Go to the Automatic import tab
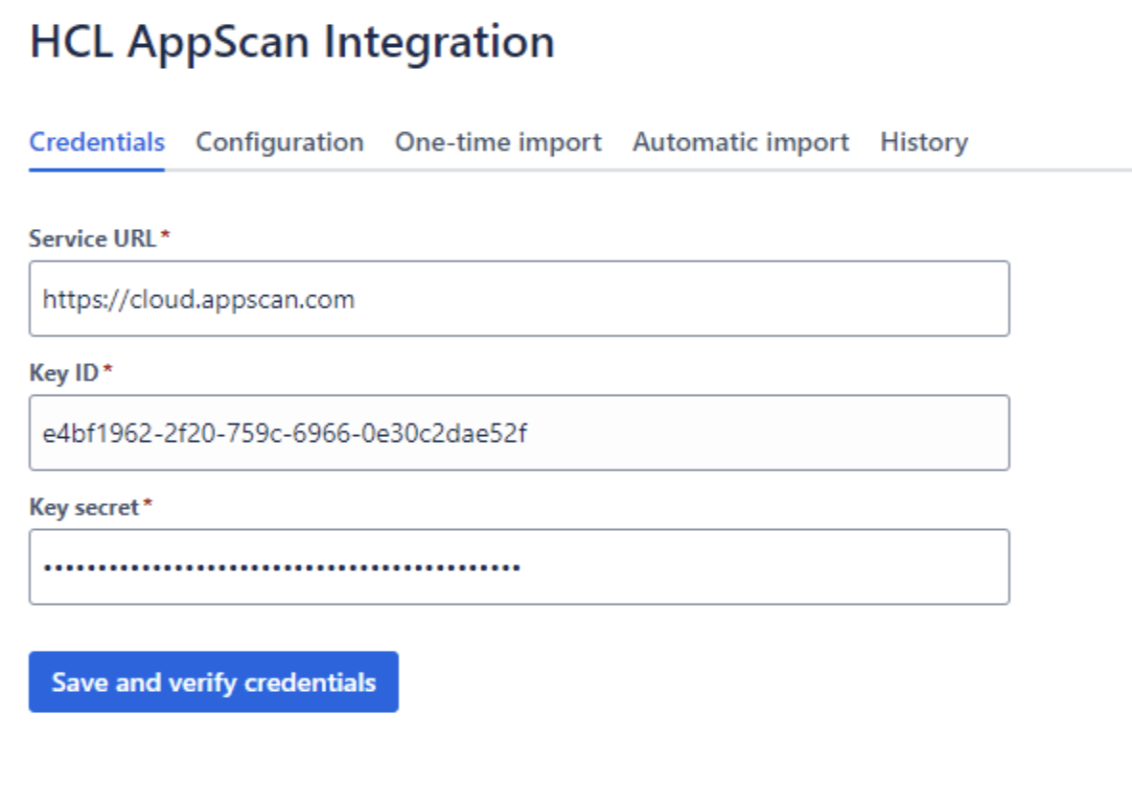This screenshot has width=1132, height=807. pyautogui.click(x=740, y=143)
